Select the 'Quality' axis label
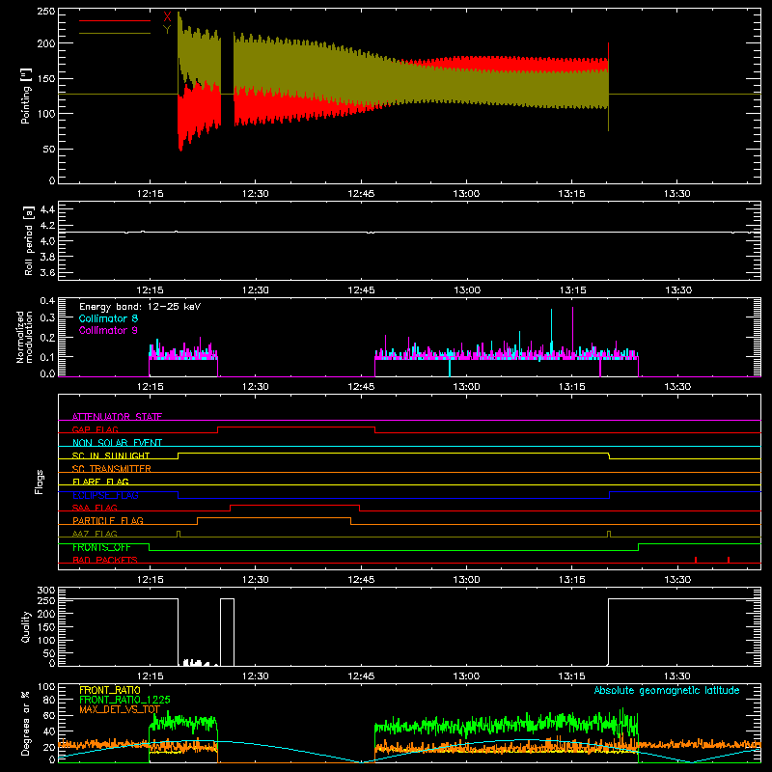 [26, 626]
